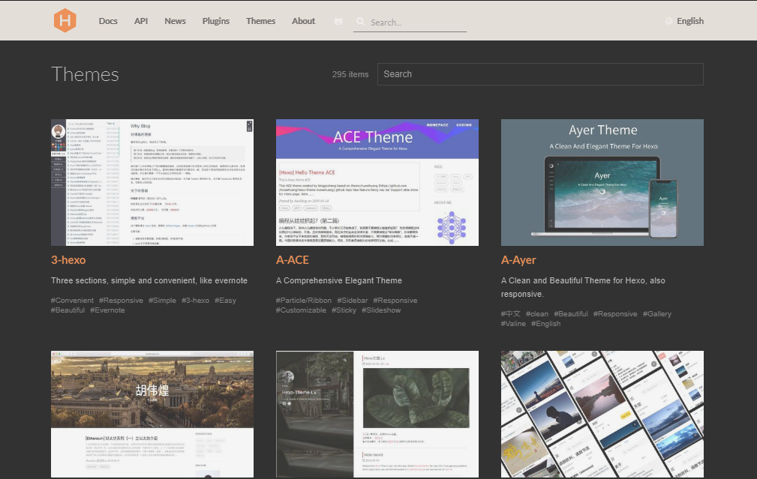Open the tilted photo gallery theme thumbnail
The width and height of the screenshot is (757, 479).
click(x=602, y=414)
